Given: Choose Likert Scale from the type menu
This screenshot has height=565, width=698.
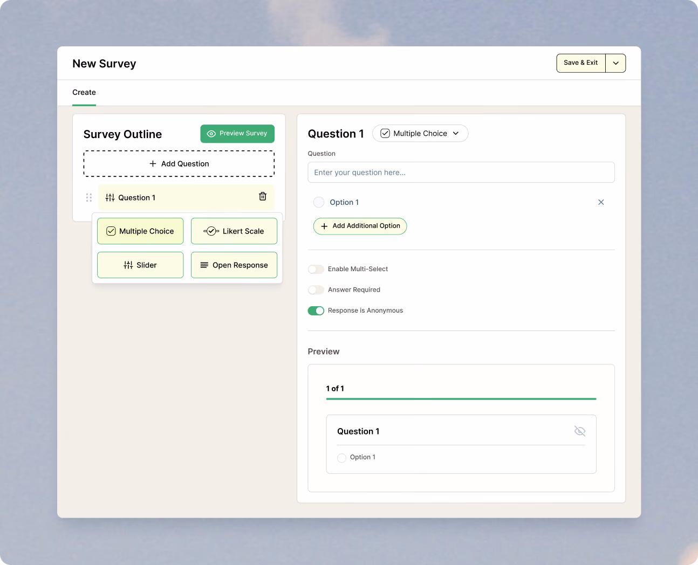Looking at the screenshot, I should tap(234, 231).
